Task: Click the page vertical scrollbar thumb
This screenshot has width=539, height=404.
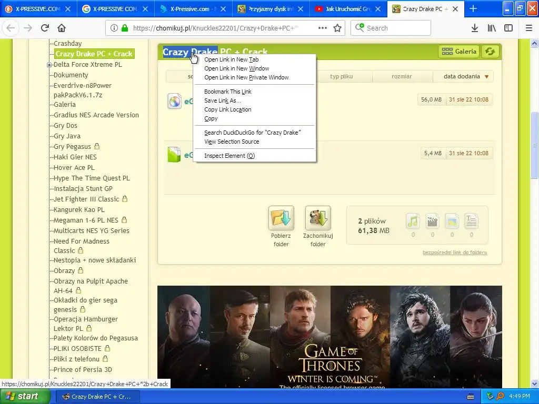Action: (535, 145)
